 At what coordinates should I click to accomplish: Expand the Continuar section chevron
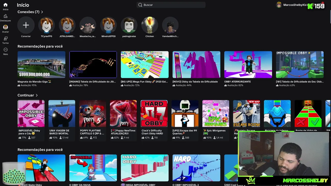coord(37,95)
